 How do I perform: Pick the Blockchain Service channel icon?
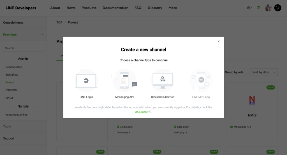[163, 80]
